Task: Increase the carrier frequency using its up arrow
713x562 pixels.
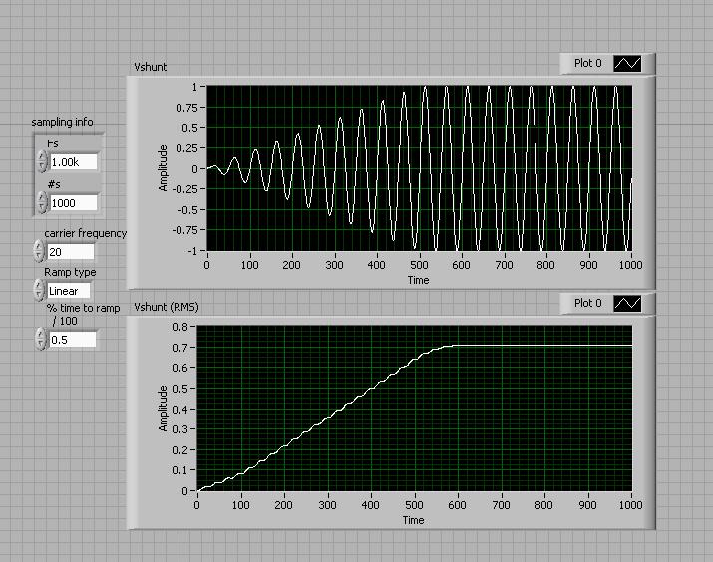Action: [x=39, y=246]
